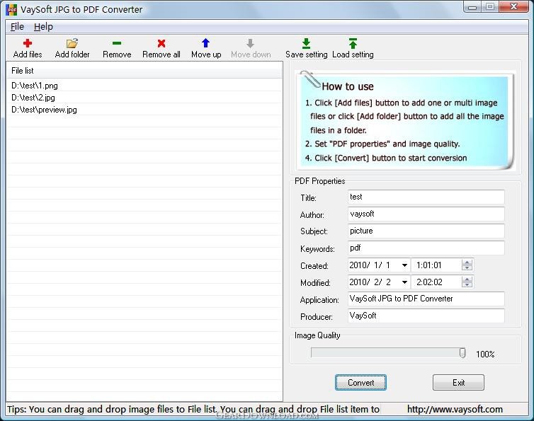The width and height of the screenshot is (534, 421).
Task: Select D:\test\preview.jpg in file list
Action: [44, 110]
